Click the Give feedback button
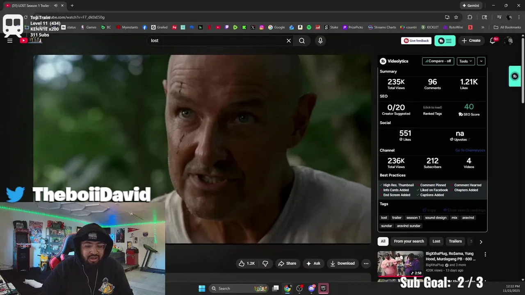Viewport: 525px width, 295px height. pyautogui.click(x=416, y=41)
